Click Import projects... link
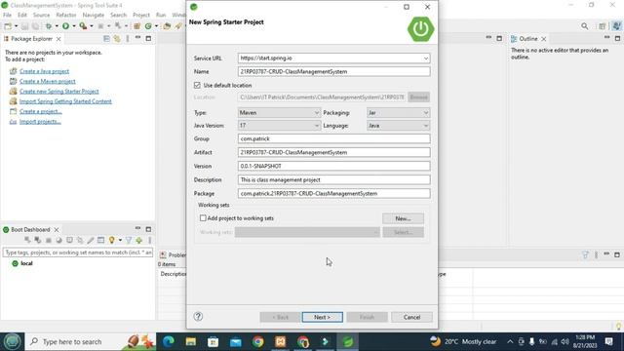 click(x=40, y=121)
